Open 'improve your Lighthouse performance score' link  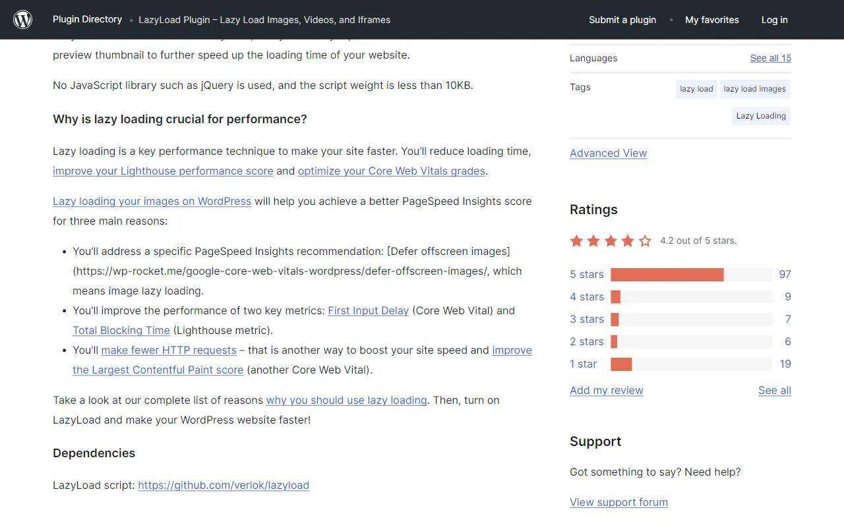click(163, 171)
